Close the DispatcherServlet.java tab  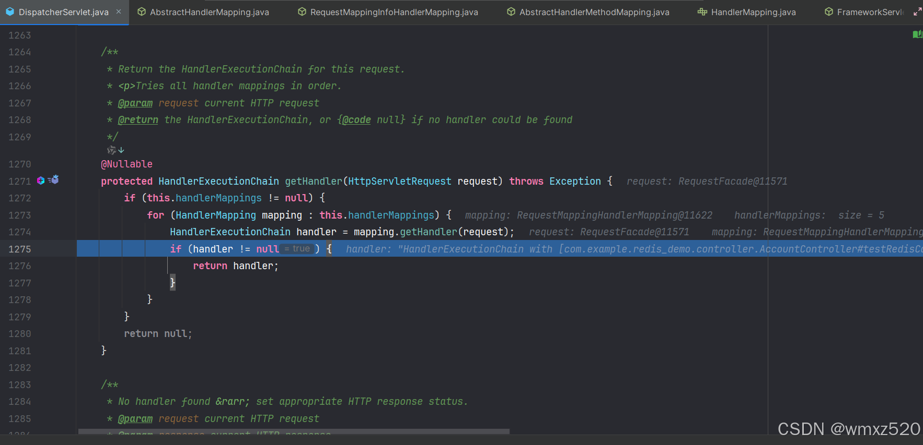tap(119, 11)
